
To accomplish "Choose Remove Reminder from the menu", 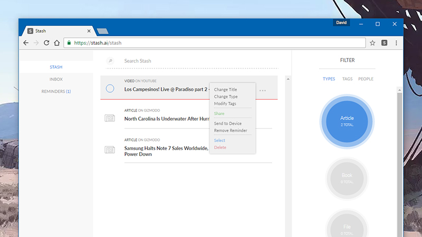I will point(231,130).
